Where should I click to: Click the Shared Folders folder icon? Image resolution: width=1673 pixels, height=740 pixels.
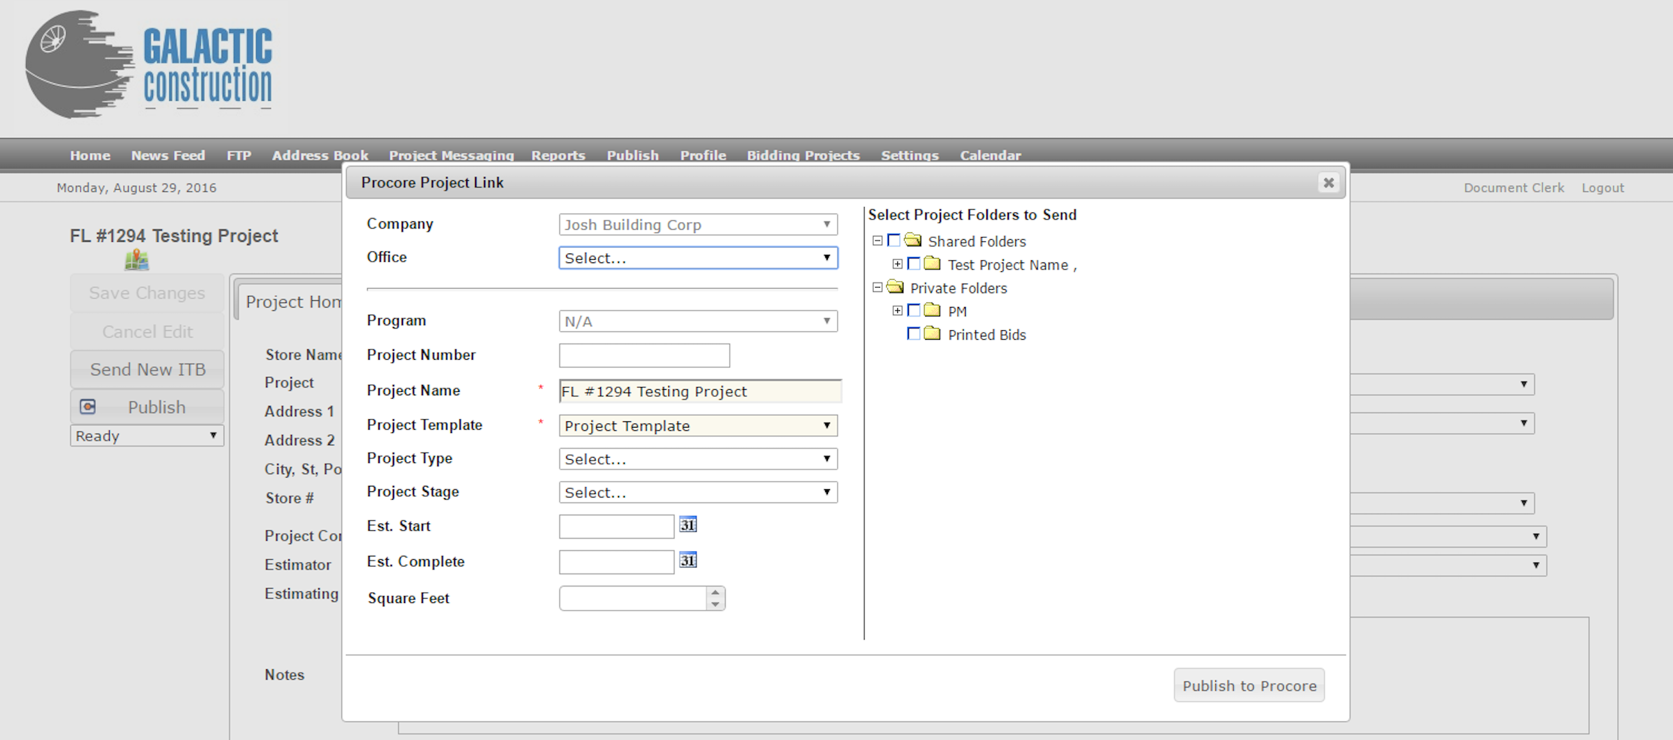point(912,241)
